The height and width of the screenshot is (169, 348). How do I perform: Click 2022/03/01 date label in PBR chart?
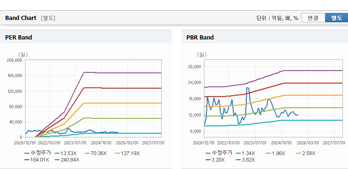point(229,143)
